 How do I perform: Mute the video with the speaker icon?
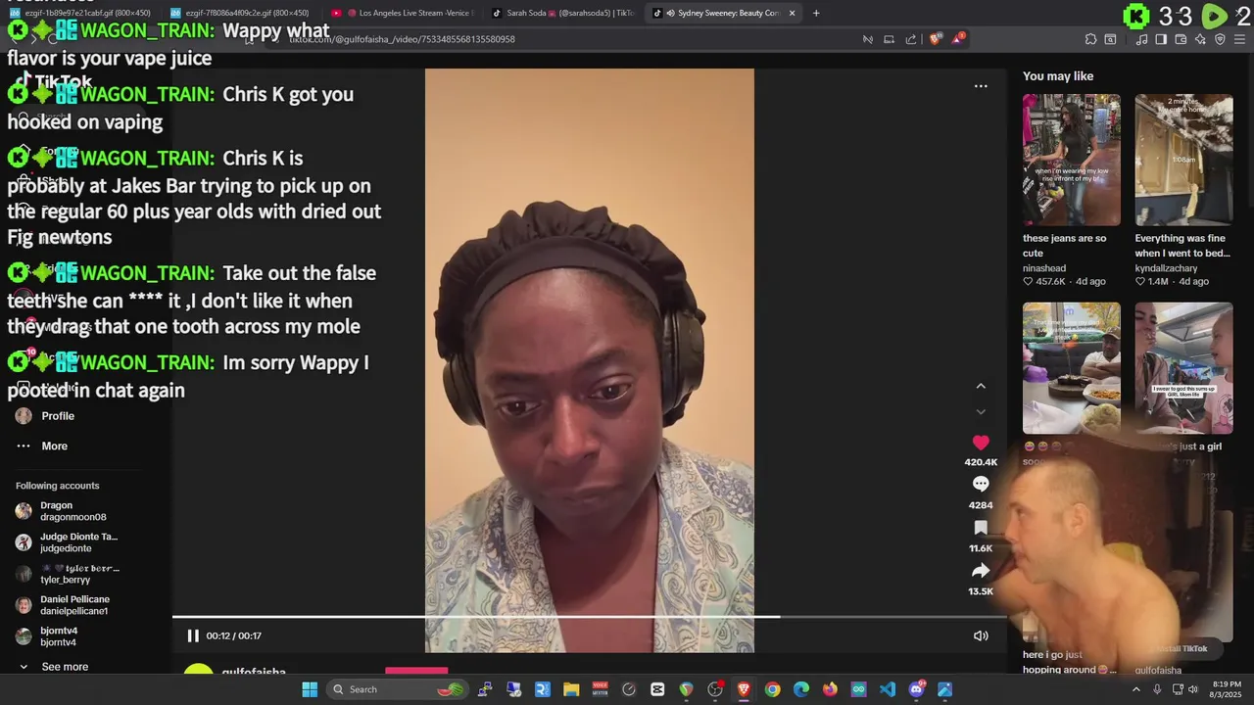coord(981,635)
